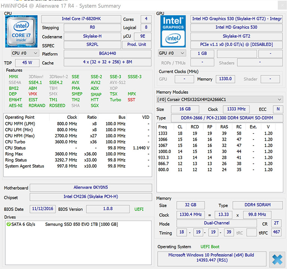Screen dimensions: 287x269
Task: Click the module Size 16 GB field
Action: [x=185, y=109]
